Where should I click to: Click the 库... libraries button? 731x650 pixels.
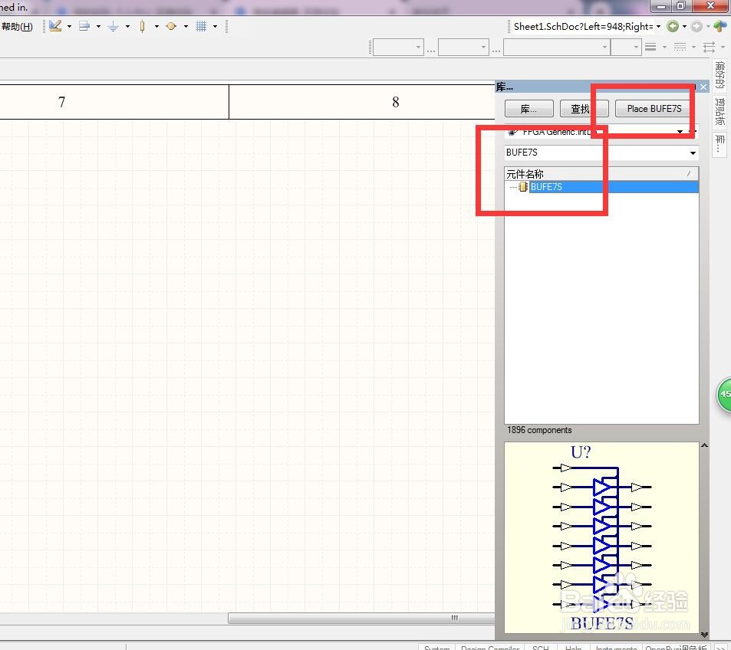click(528, 109)
